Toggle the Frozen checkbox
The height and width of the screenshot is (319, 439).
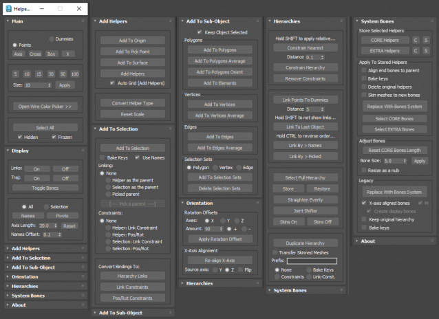pos(54,137)
